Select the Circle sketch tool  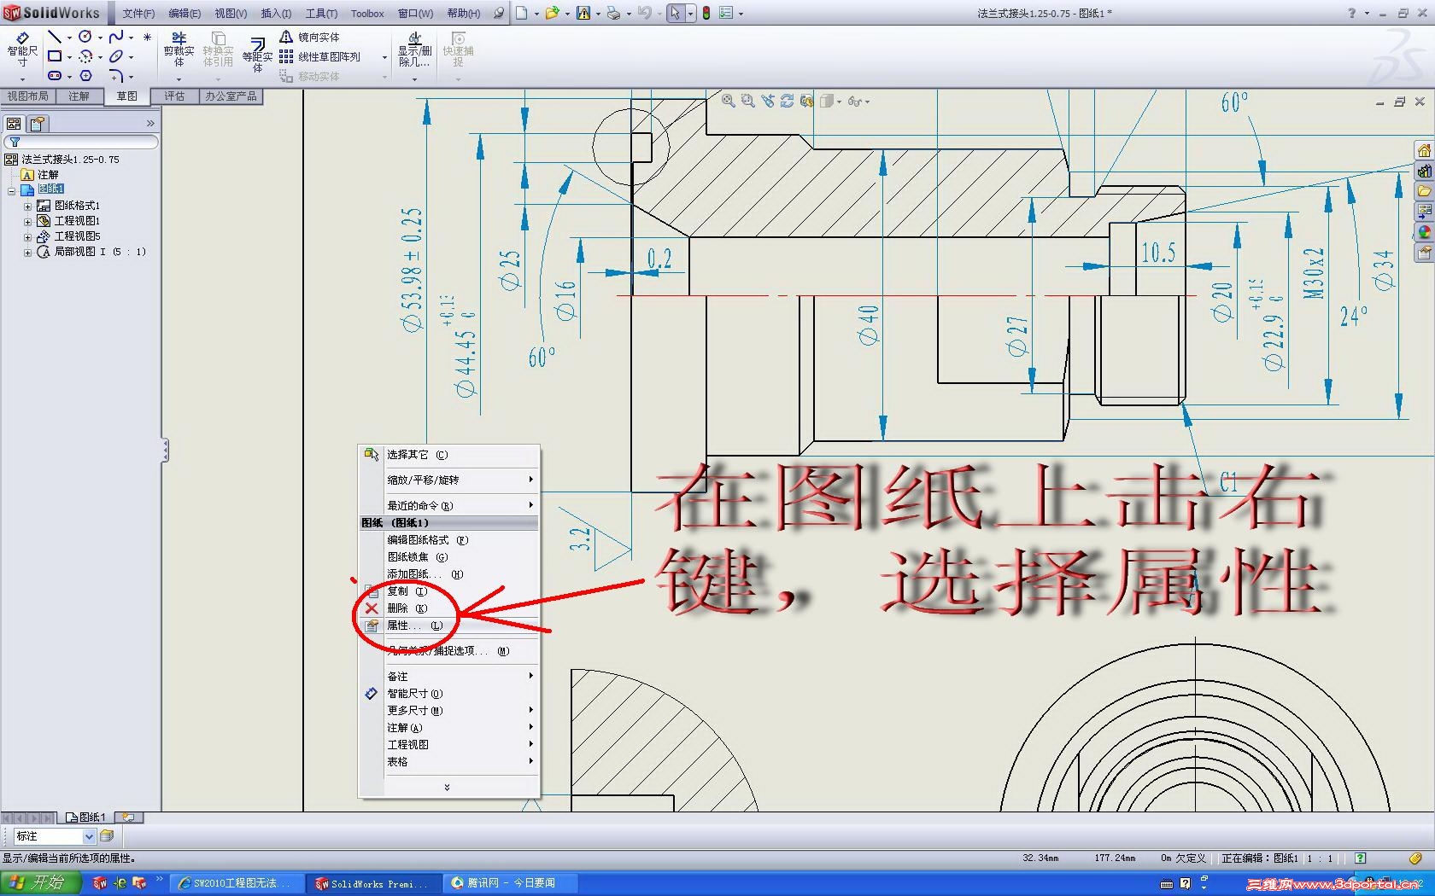(85, 37)
